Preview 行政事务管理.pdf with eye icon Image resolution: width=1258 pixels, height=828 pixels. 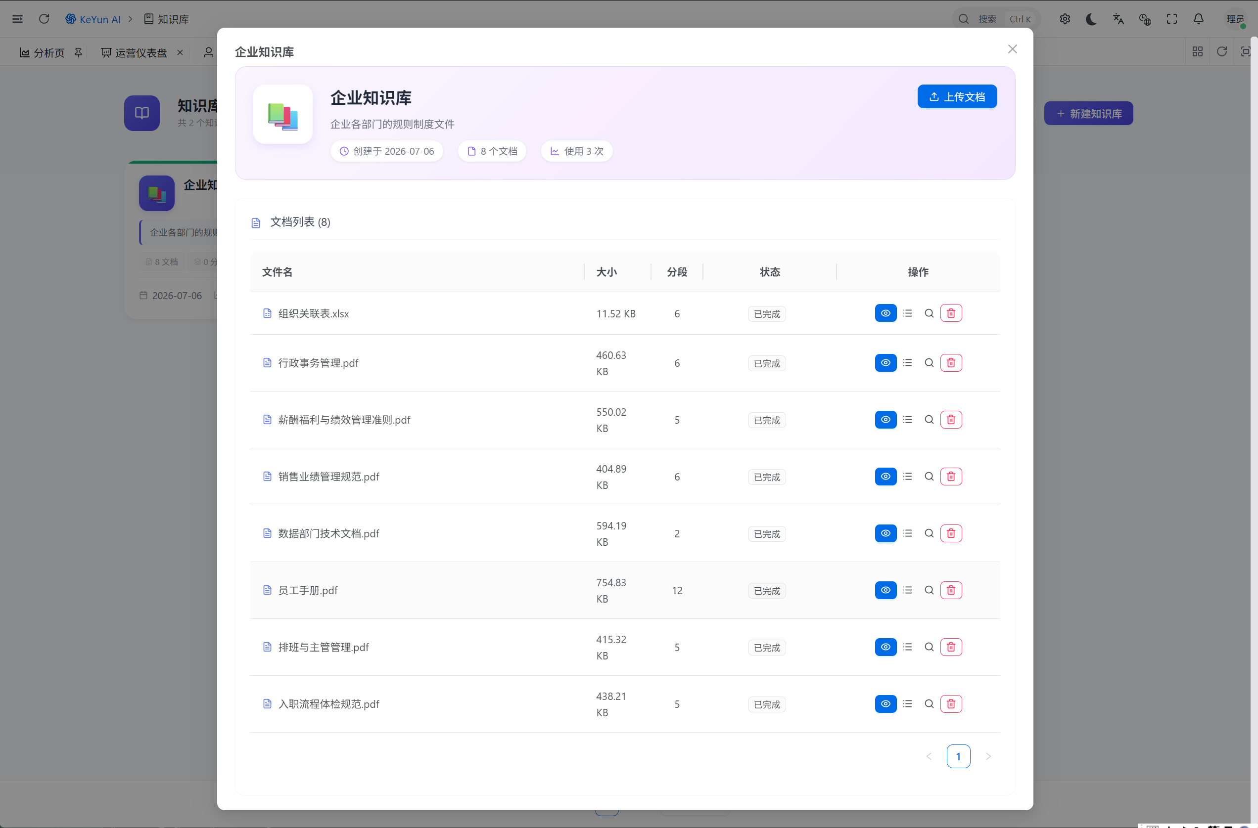(x=885, y=363)
